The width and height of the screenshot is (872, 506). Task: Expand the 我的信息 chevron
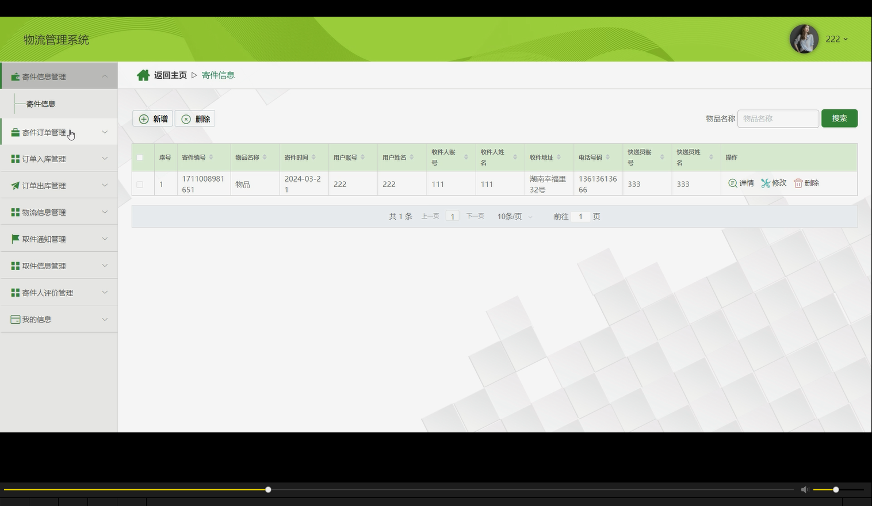pyautogui.click(x=105, y=319)
